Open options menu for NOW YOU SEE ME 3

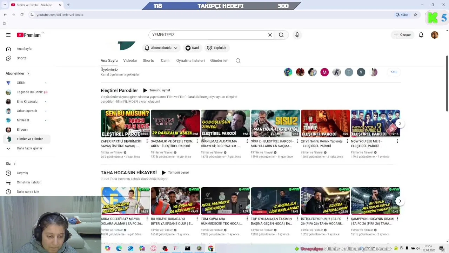397,141
